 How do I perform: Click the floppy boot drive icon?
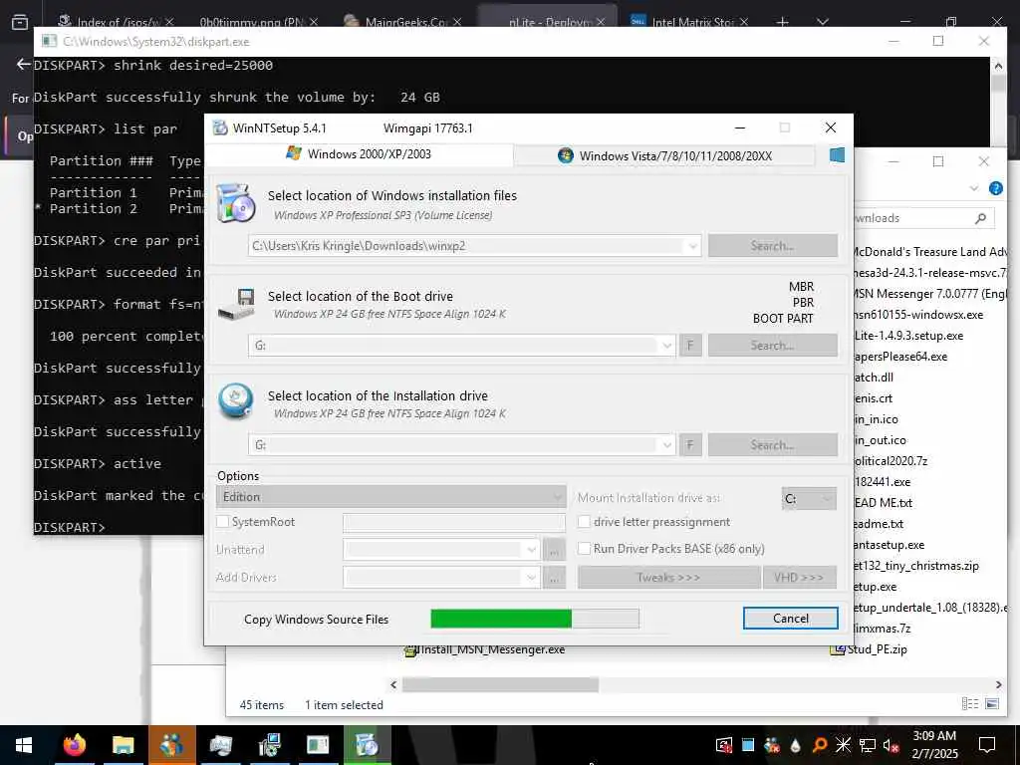tap(236, 304)
